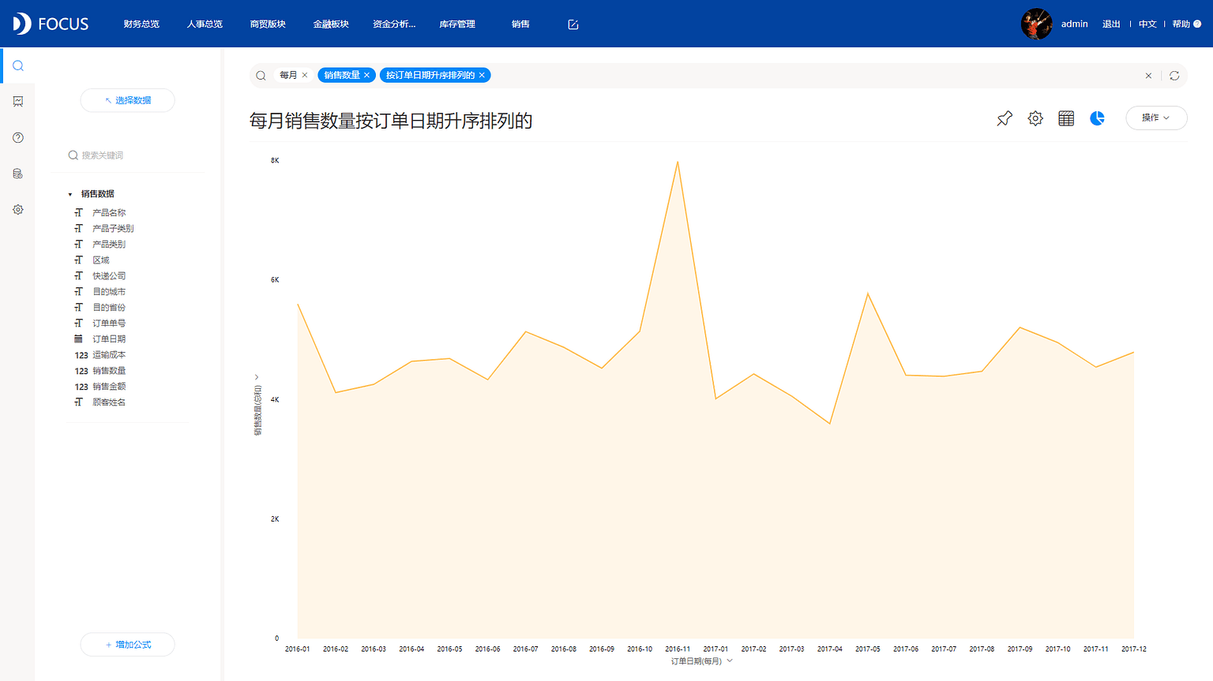Click the edit pencil icon in top navigation
This screenshot has height=681, width=1213.
pos(573,24)
